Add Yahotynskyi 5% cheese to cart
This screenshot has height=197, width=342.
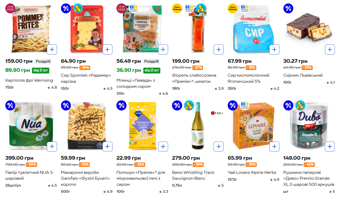click(x=274, y=50)
